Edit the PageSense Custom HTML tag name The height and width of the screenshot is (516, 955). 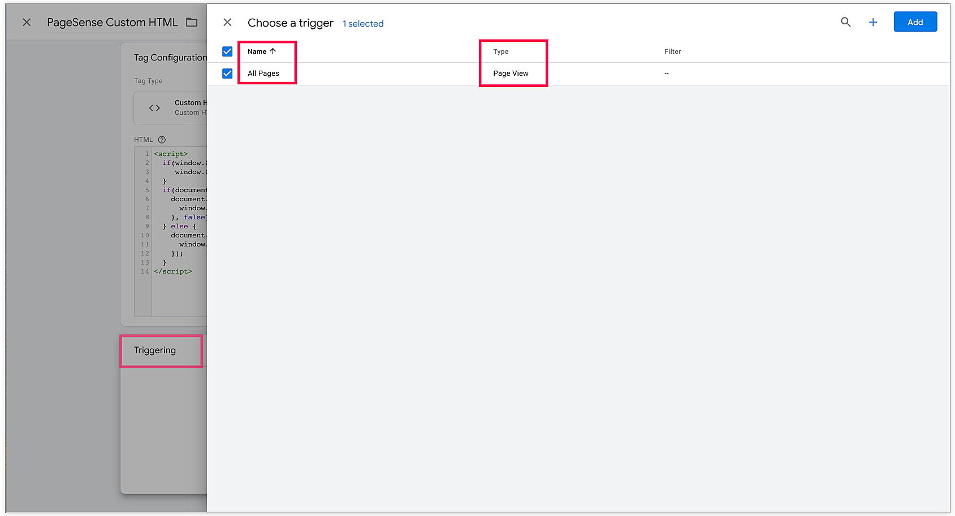(x=113, y=22)
